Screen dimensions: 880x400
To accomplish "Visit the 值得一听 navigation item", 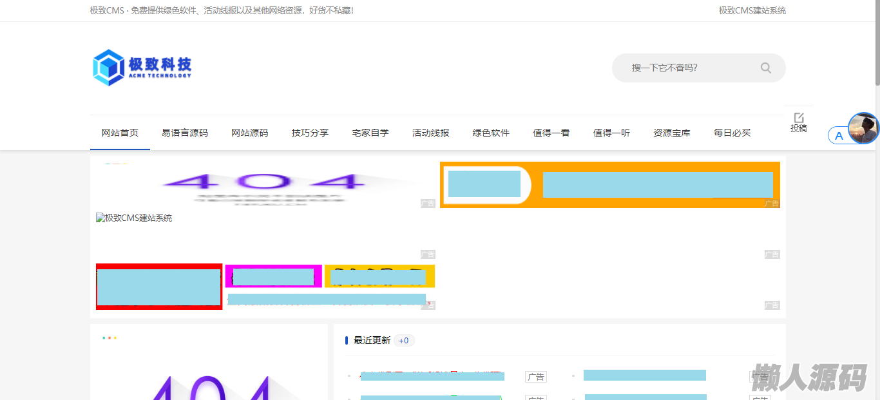I will coord(611,133).
